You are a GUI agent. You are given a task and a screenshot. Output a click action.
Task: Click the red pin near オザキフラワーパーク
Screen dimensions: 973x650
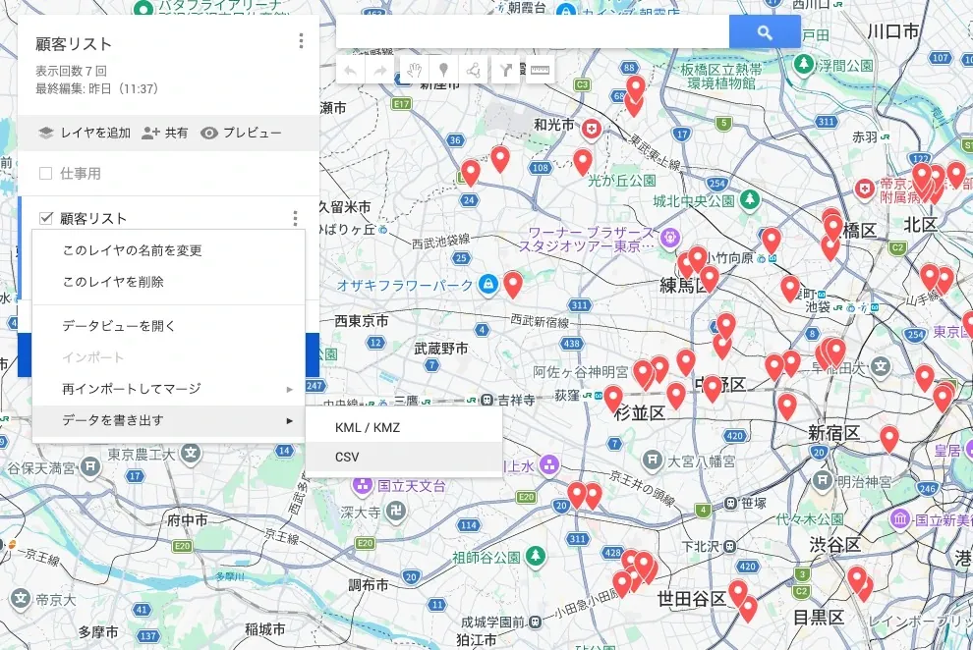pos(513,285)
